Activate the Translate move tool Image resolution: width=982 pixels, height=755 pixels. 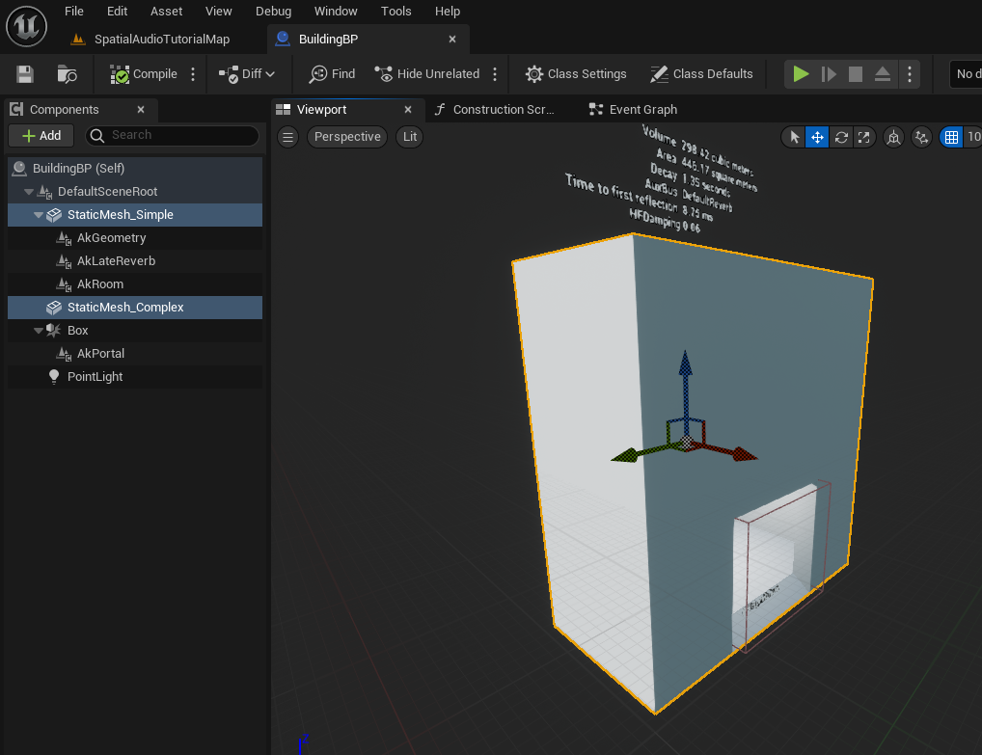pos(817,137)
